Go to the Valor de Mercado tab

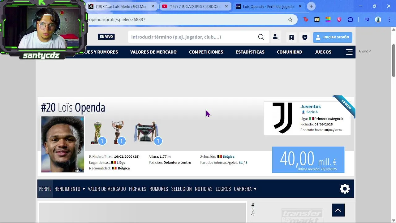[107, 189]
